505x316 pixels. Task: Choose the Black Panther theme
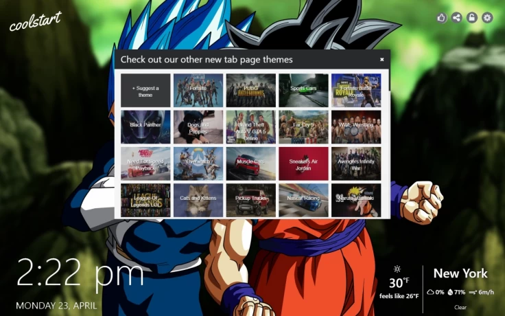click(145, 126)
